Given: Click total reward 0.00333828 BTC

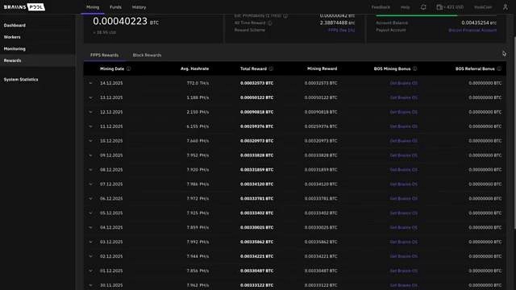Looking at the screenshot, I should tap(256, 155).
